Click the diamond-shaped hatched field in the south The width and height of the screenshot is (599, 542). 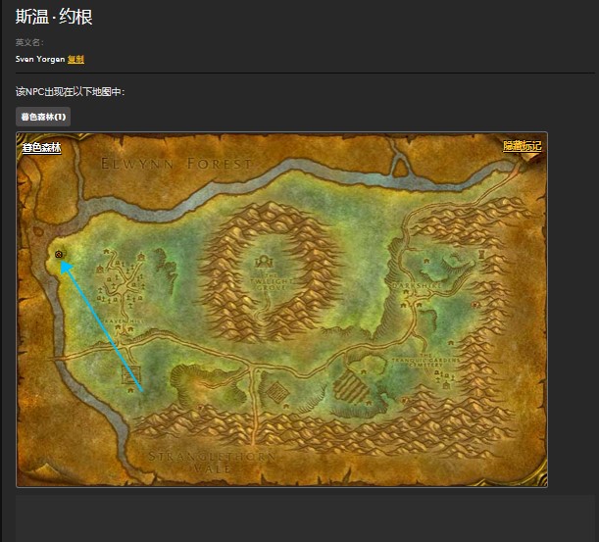coord(277,392)
